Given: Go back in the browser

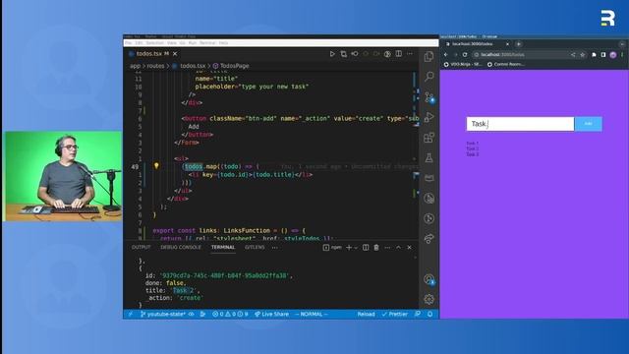Looking at the screenshot, I should tap(446, 55).
